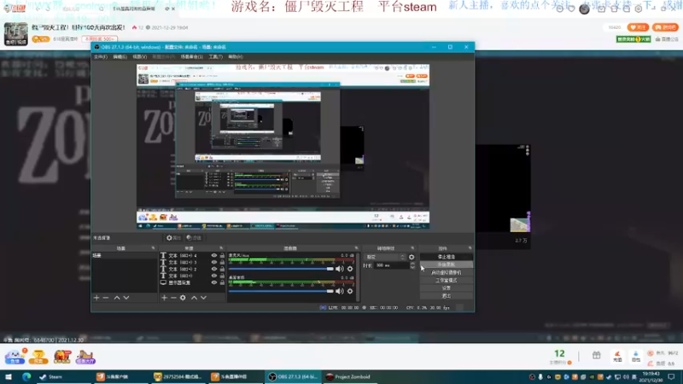Viewport: 683px width, 384px height.
Task: Pop out the Scenes dock panel
Action: point(153,248)
